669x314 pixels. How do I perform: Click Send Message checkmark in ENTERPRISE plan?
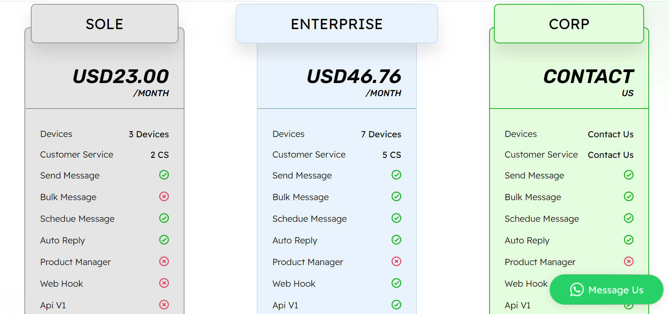pyautogui.click(x=396, y=175)
